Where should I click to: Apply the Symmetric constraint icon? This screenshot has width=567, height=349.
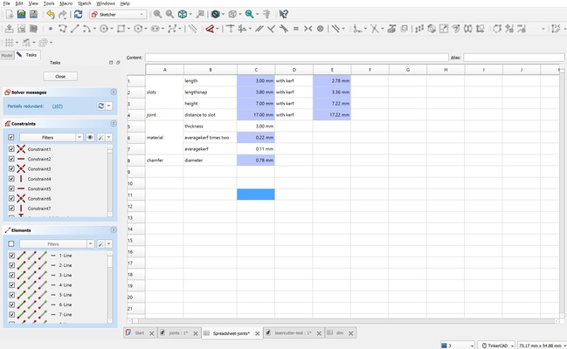(308, 29)
